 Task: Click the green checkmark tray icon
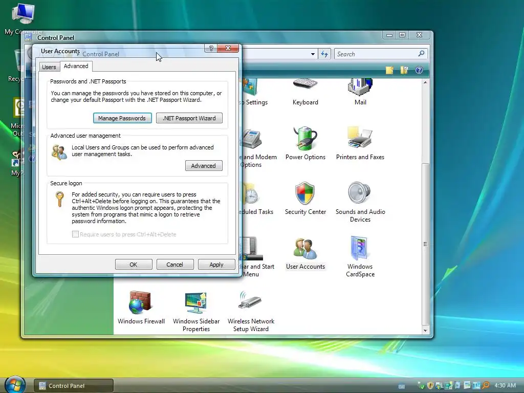[422, 386]
